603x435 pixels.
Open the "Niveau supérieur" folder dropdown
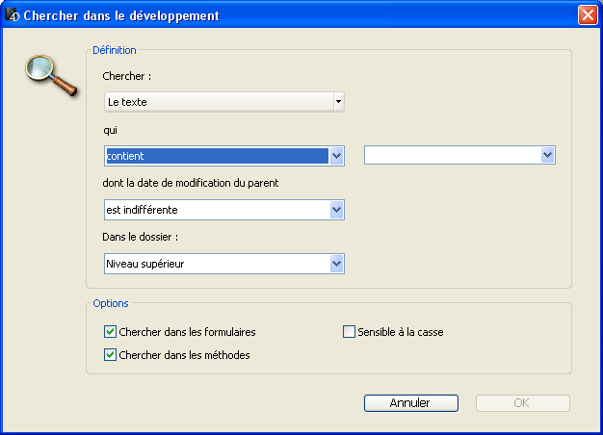tap(216, 264)
